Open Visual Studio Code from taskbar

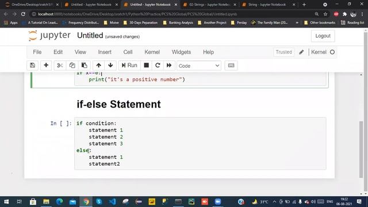pyautogui.click(x=112, y=202)
